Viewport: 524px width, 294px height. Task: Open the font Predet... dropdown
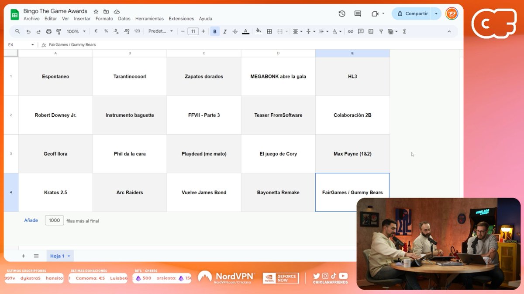[x=161, y=31]
